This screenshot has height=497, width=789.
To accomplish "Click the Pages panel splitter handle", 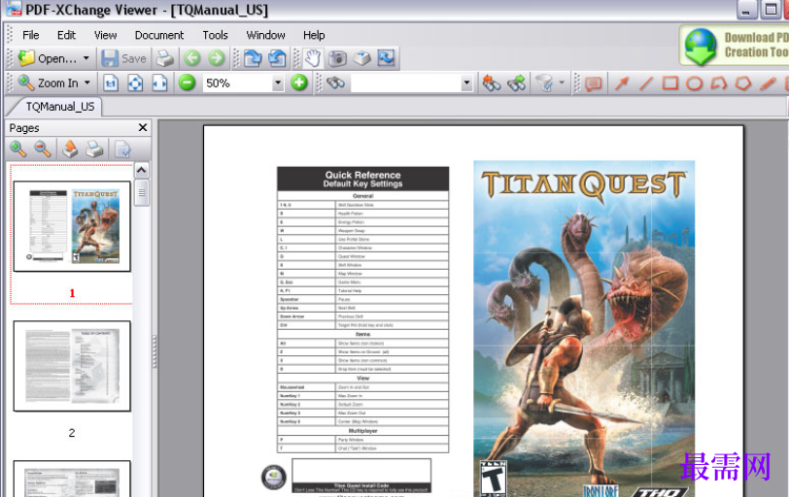I will click(154, 351).
